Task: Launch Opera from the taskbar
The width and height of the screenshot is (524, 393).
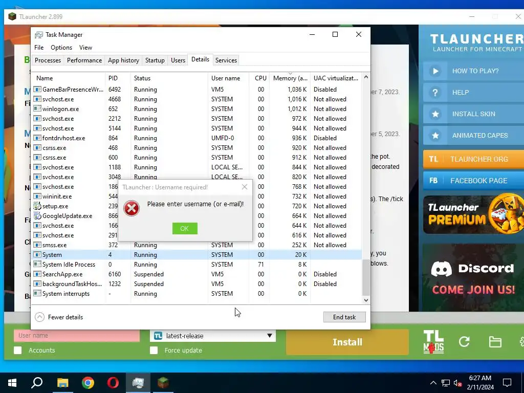Action: [113, 383]
